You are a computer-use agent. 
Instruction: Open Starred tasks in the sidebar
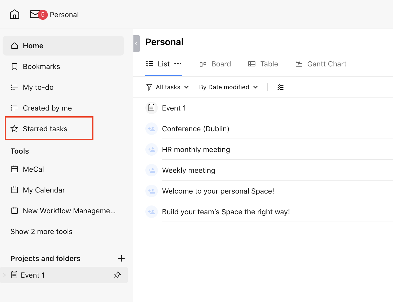pos(45,129)
